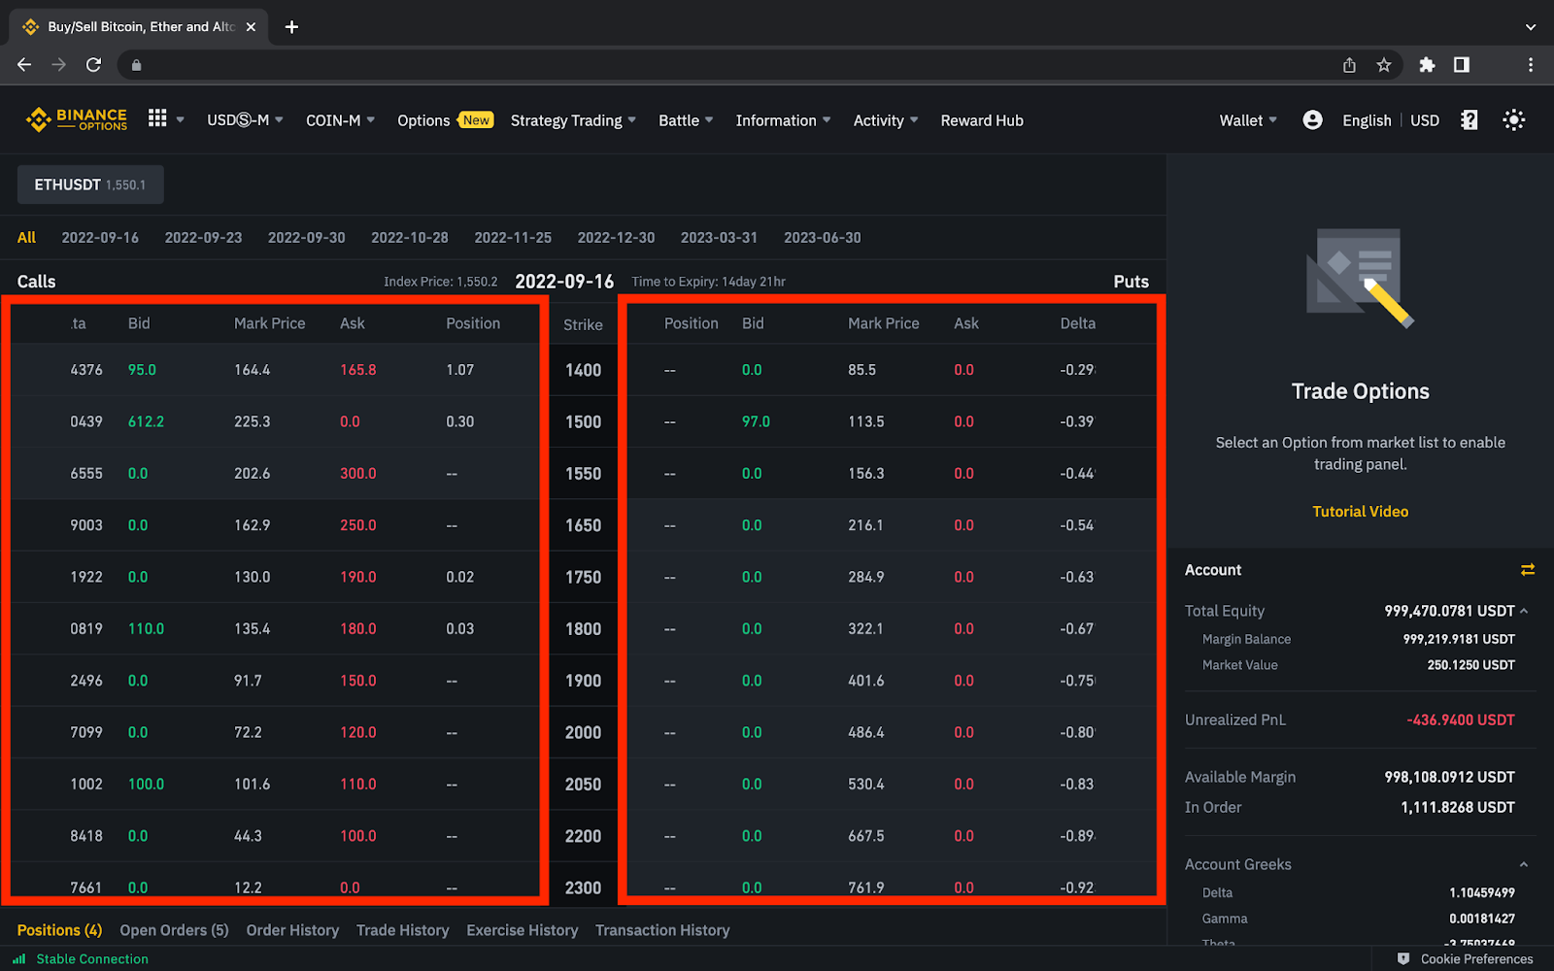Click the Cookie Preferences button
Image resolution: width=1554 pixels, height=971 pixels.
[x=1466, y=958]
